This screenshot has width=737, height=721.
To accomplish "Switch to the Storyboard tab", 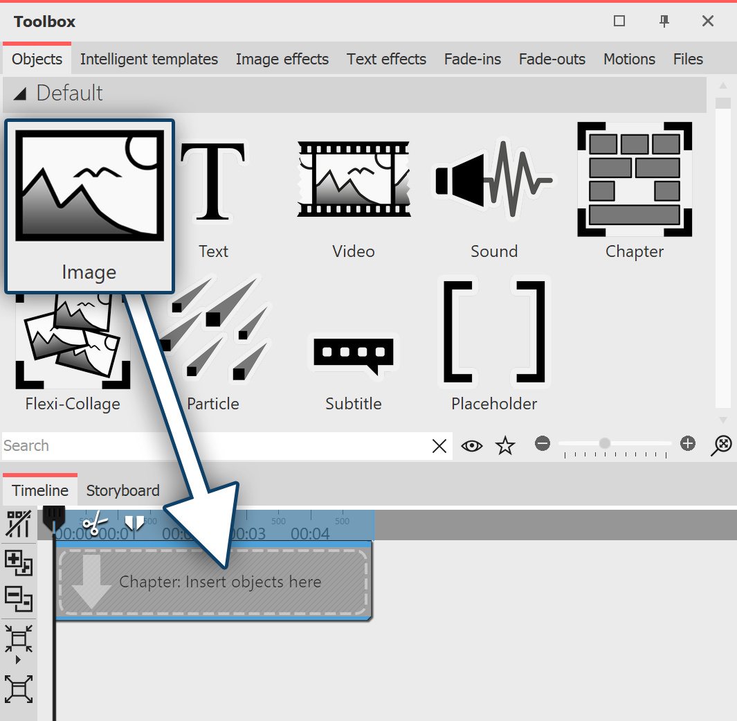I will coord(122,490).
